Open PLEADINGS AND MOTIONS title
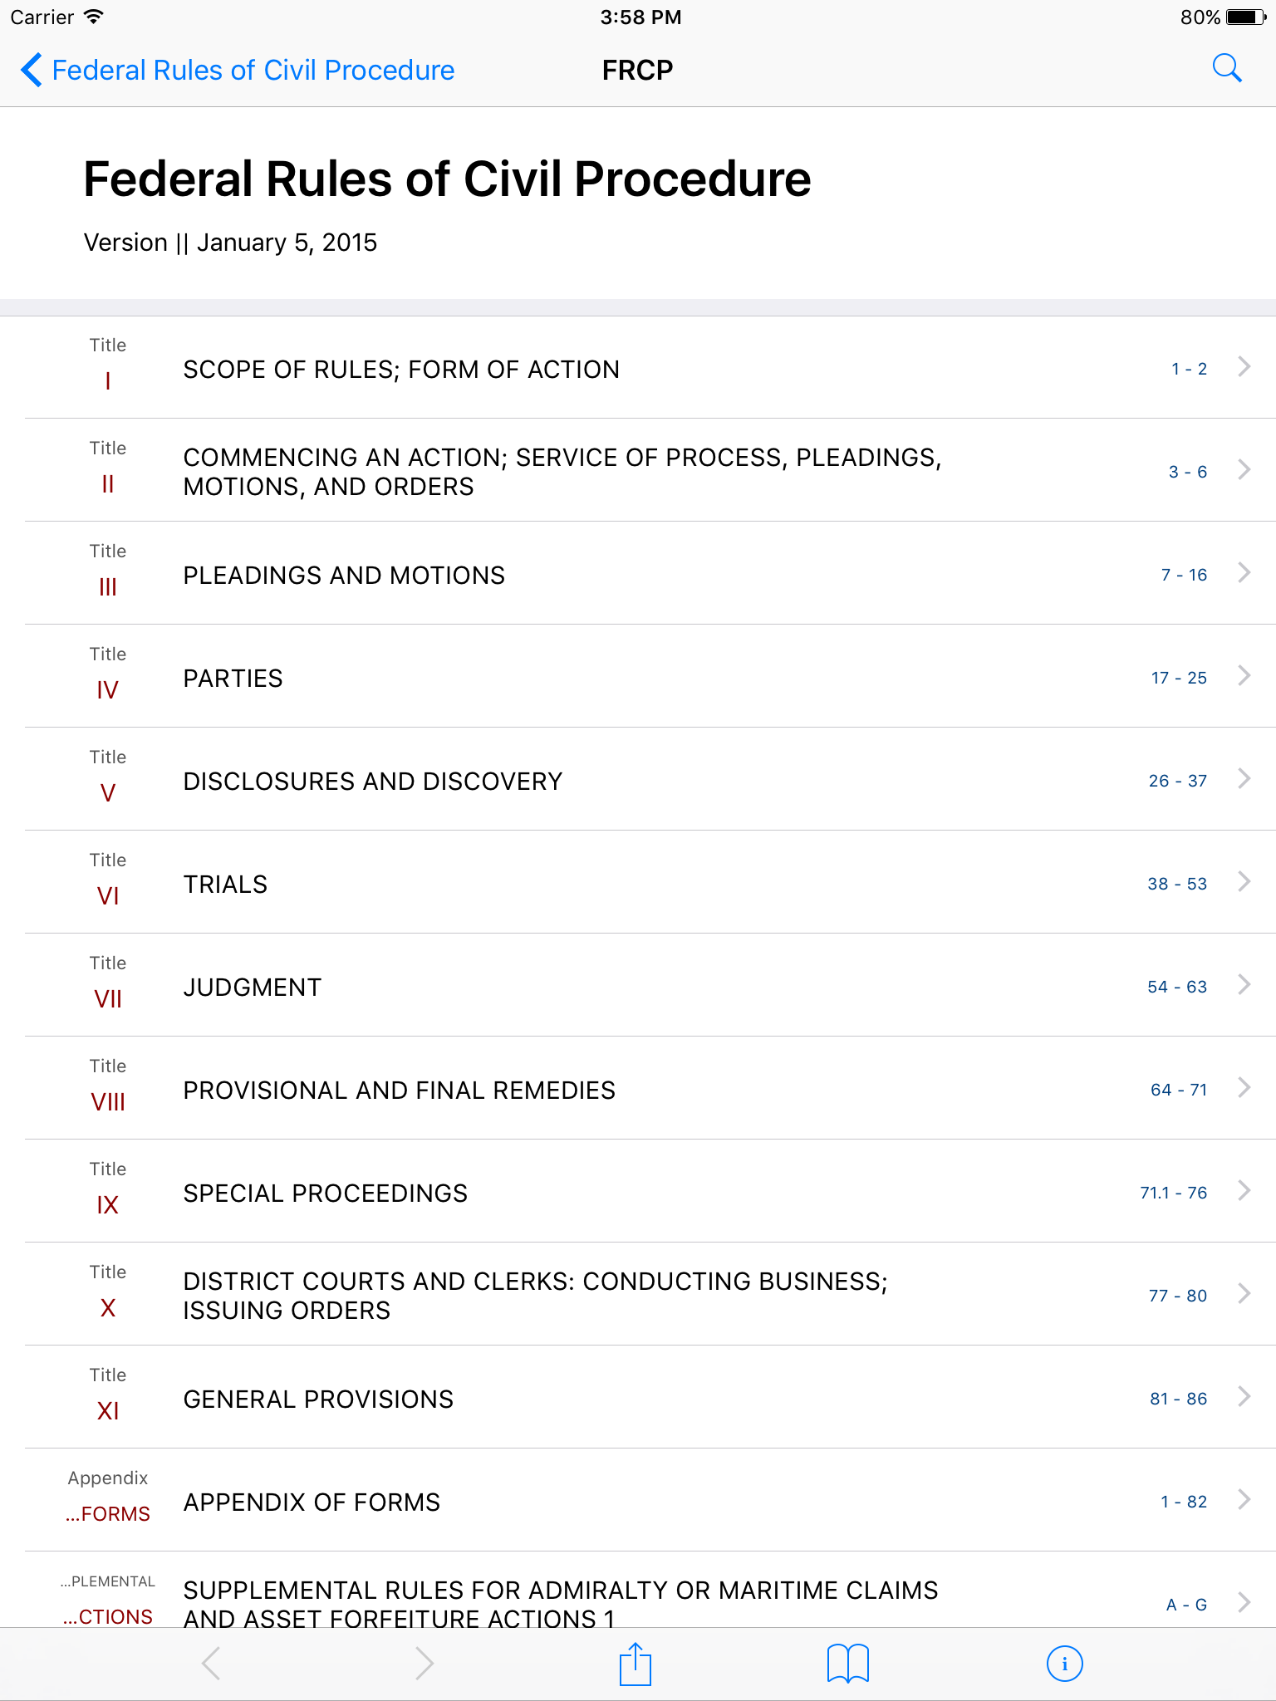This screenshot has width=1276, height=1701. coord(344,576)
